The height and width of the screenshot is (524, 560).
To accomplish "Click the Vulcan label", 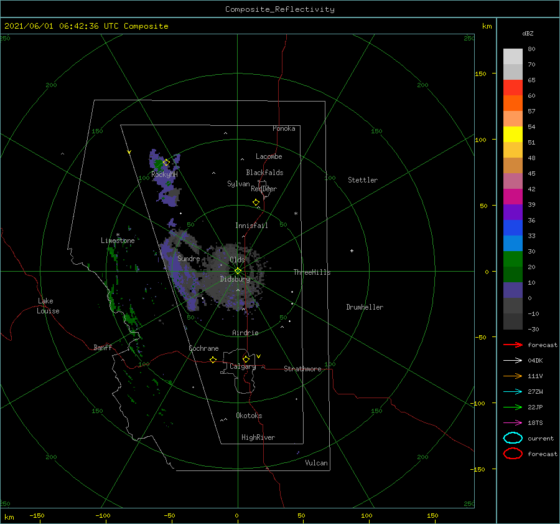I will tap(316, 463).
